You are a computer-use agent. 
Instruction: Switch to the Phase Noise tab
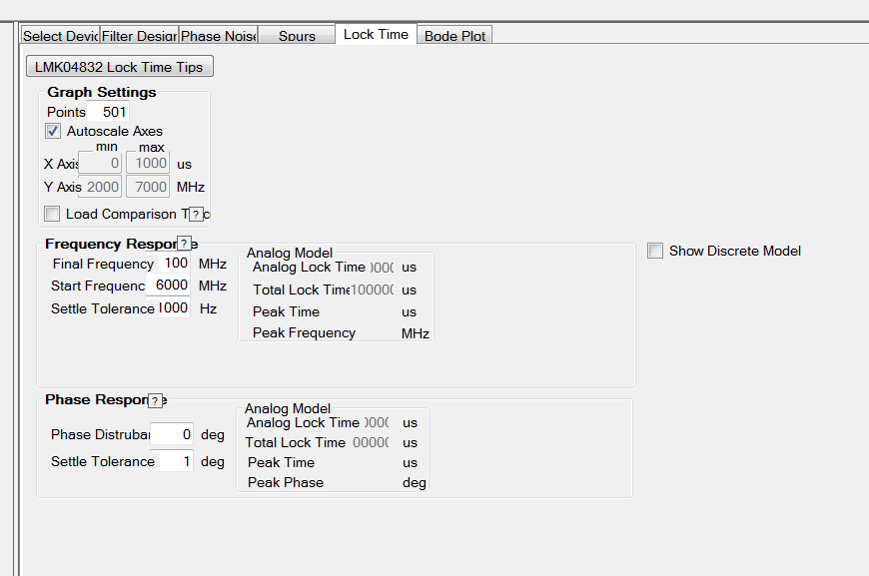coord(217,35)
